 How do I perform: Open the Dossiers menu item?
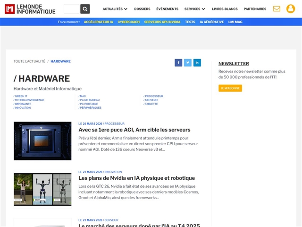coord(142,9)
